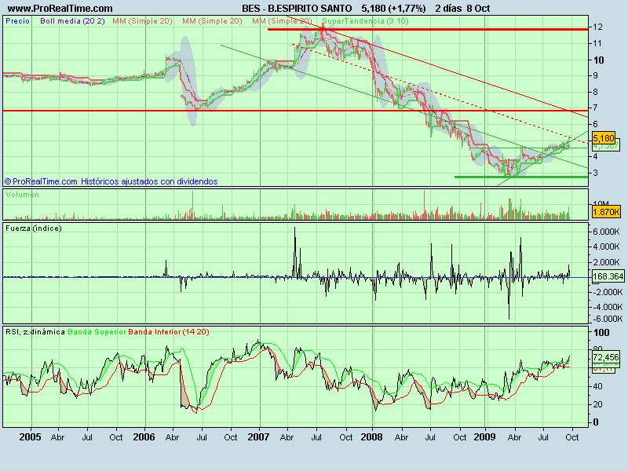The image size is (628, 471).
Task: Click the 2.000K force axis value
Action: 606,262
